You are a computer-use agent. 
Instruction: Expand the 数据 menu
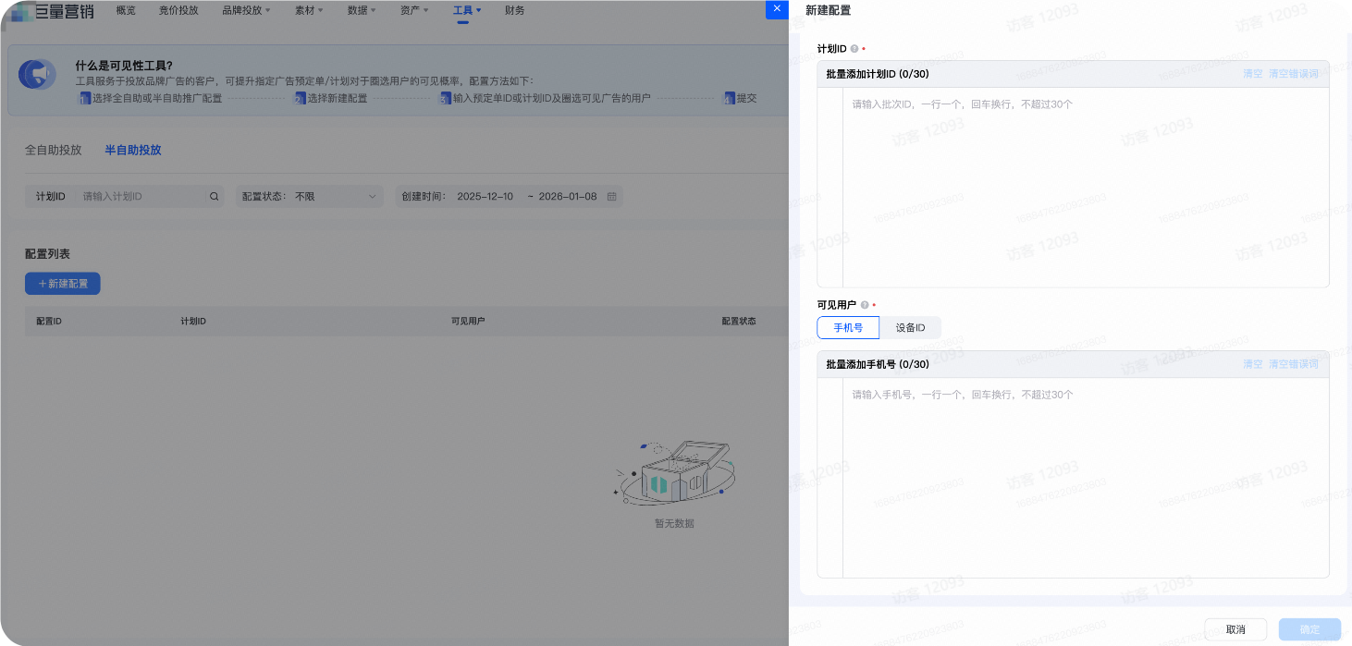tap(362, 11)
